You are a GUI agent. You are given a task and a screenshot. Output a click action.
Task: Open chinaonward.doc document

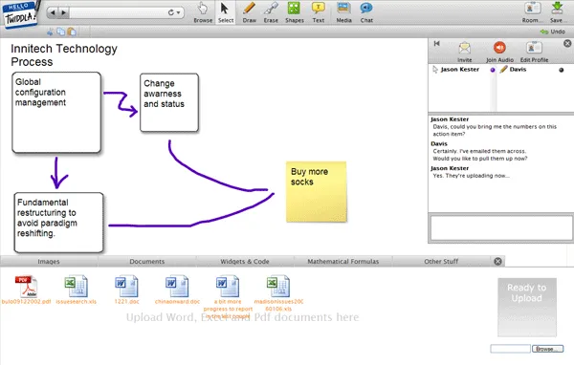click(177, 290)
